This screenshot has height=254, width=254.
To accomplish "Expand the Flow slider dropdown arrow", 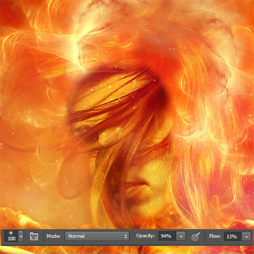I will 246,236.
